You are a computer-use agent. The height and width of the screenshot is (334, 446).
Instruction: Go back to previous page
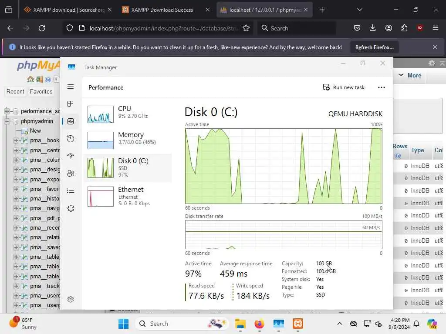10,28
